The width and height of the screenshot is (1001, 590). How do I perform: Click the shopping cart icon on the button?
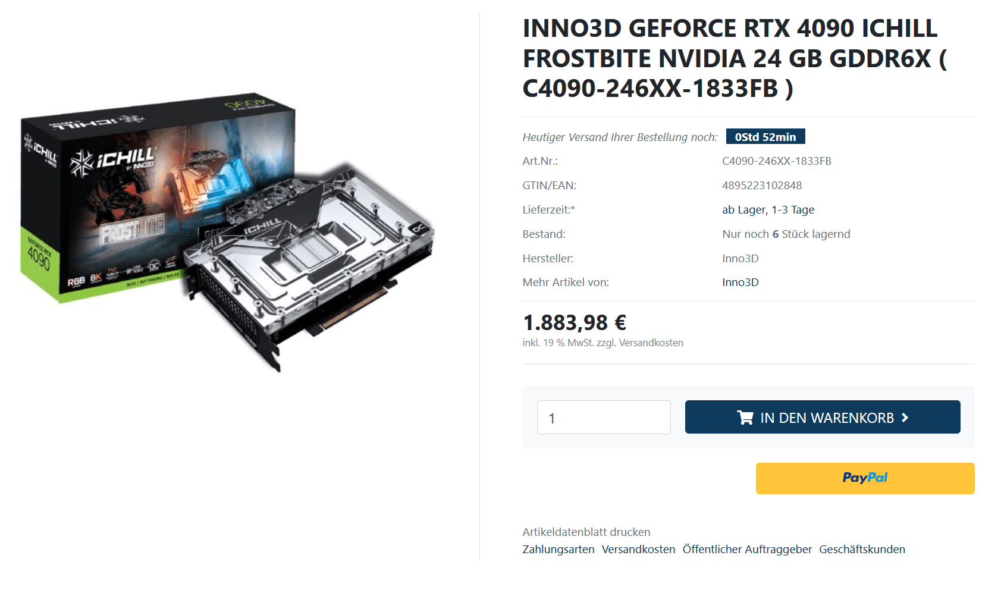pyautogui.click(x=745, y=418)
